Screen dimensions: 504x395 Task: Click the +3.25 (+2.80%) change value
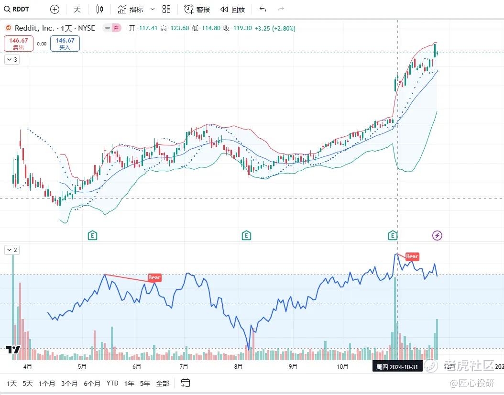pyautogui.click(x=275, y=28)
